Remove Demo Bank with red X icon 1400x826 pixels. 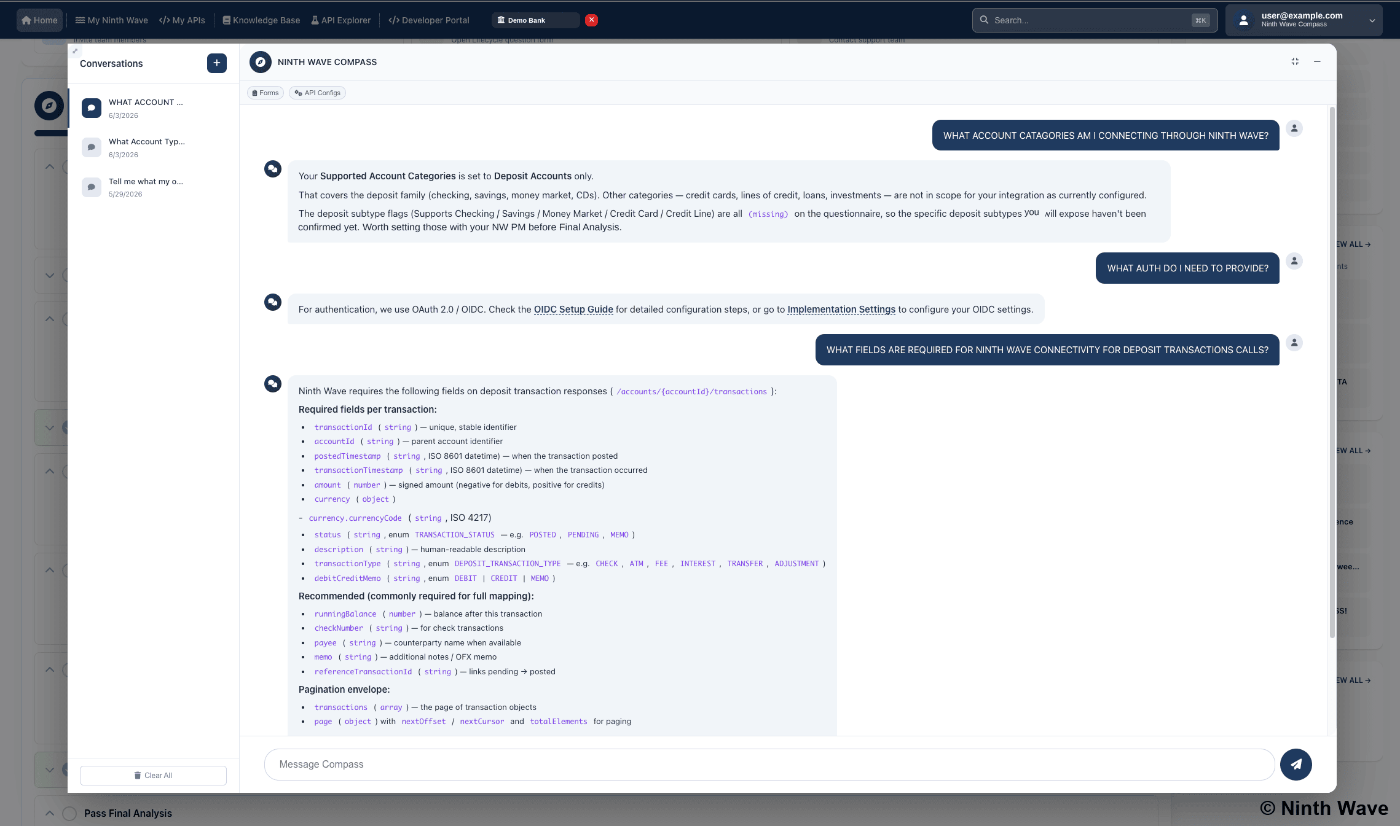tap(591, 20)
